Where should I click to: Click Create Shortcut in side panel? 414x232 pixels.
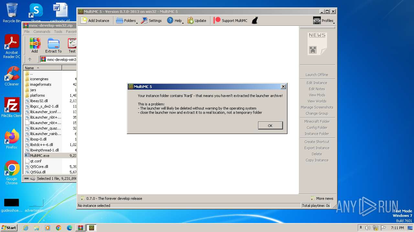click(x=317, y=142)
